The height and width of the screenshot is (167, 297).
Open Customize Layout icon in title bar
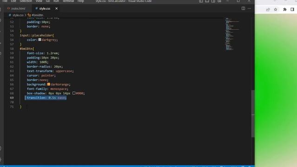point(220,1)
